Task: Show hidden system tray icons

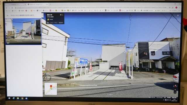Action: [x=164, y=100]
